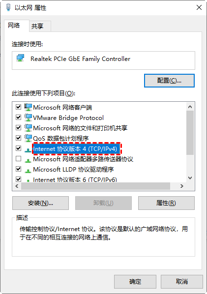Viewport: 207px width, 294px height.
Task: Click the QoS 数据包计划程序 item icon
Action: point(28,138)
